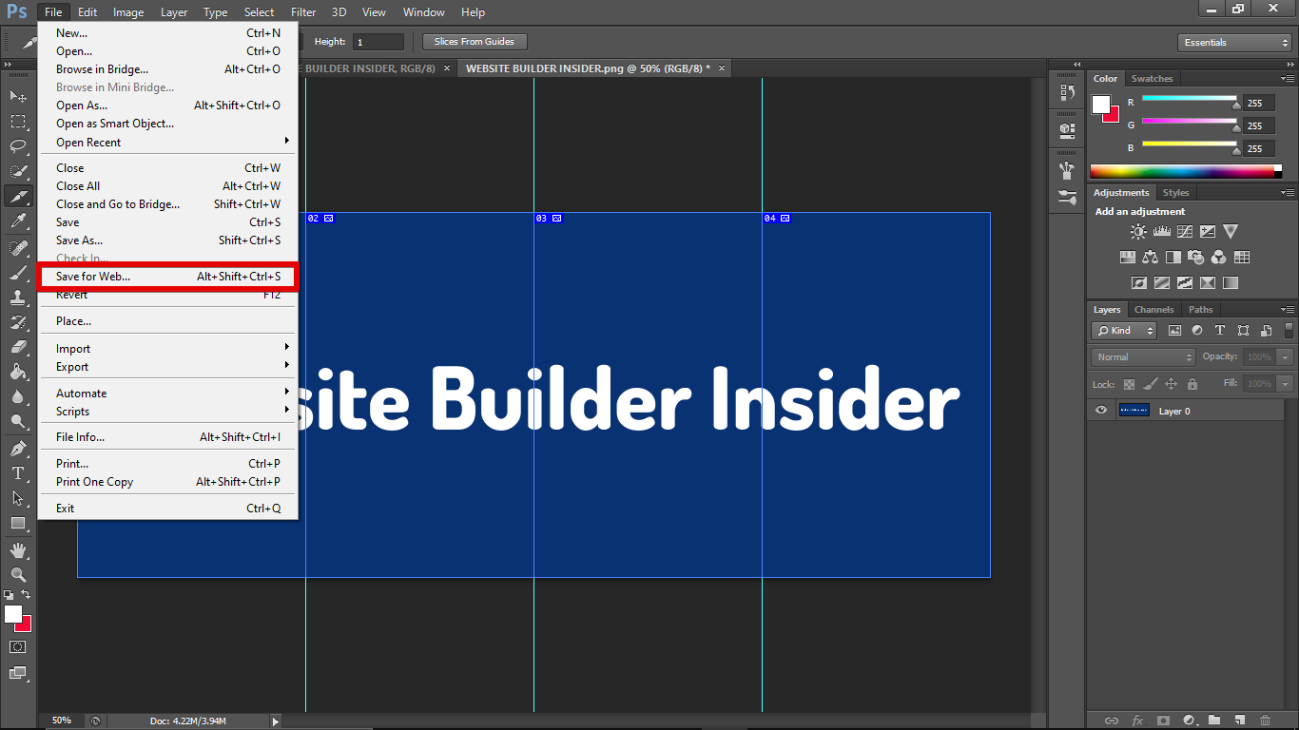Hide Layer 0 using the eye icon

click(1101, 411)
